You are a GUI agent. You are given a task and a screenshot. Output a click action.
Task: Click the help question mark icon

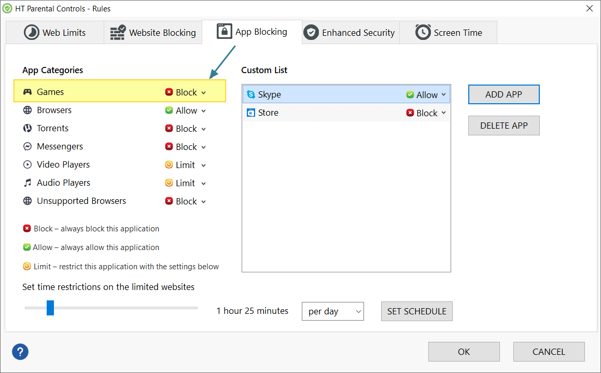tap(20, 352)
